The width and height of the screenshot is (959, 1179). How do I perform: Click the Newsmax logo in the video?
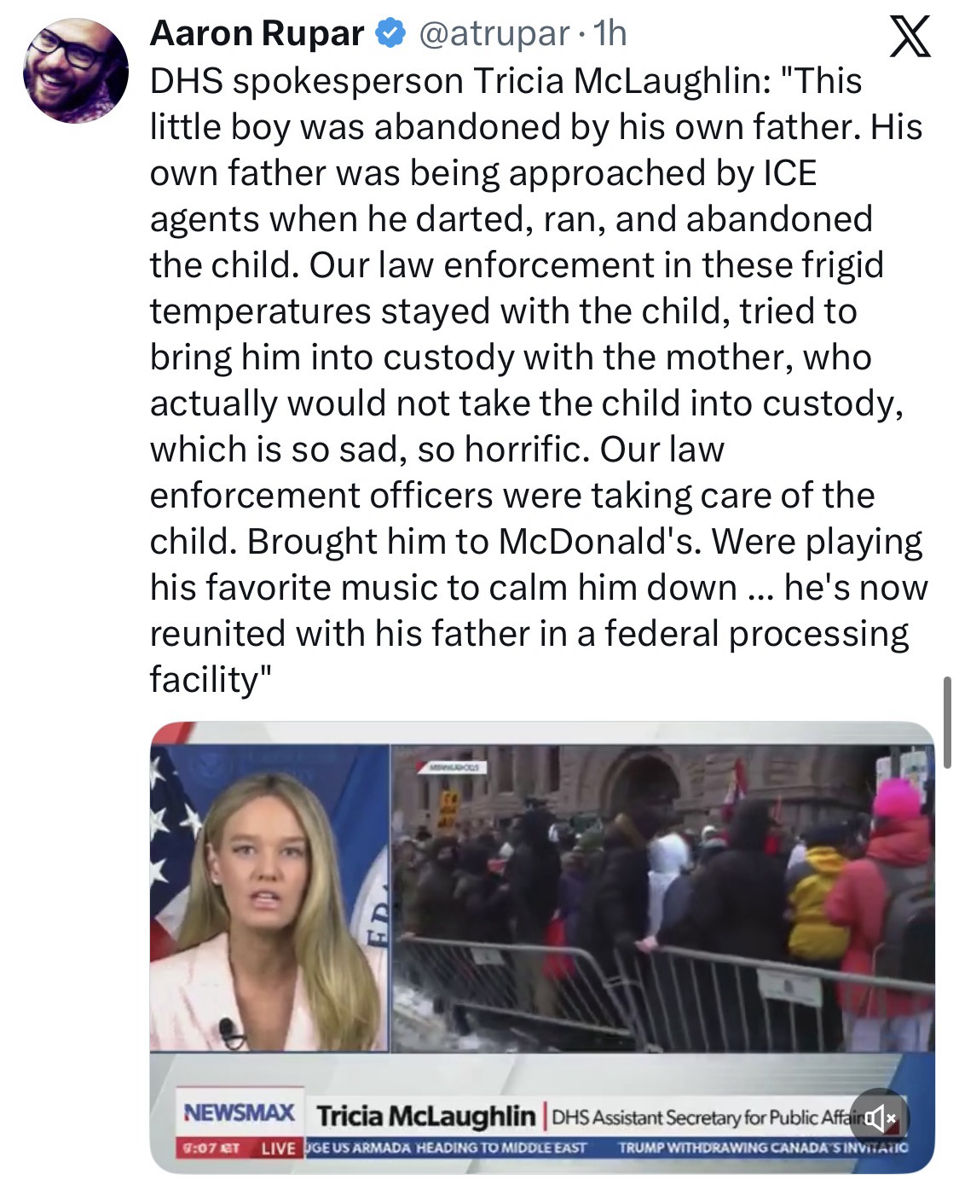[x=240, y=1112]
